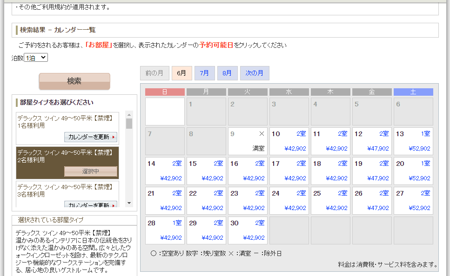Select June 16 date cell
Viewport: 450px width, 276px height.
click(x=248, y=171)
